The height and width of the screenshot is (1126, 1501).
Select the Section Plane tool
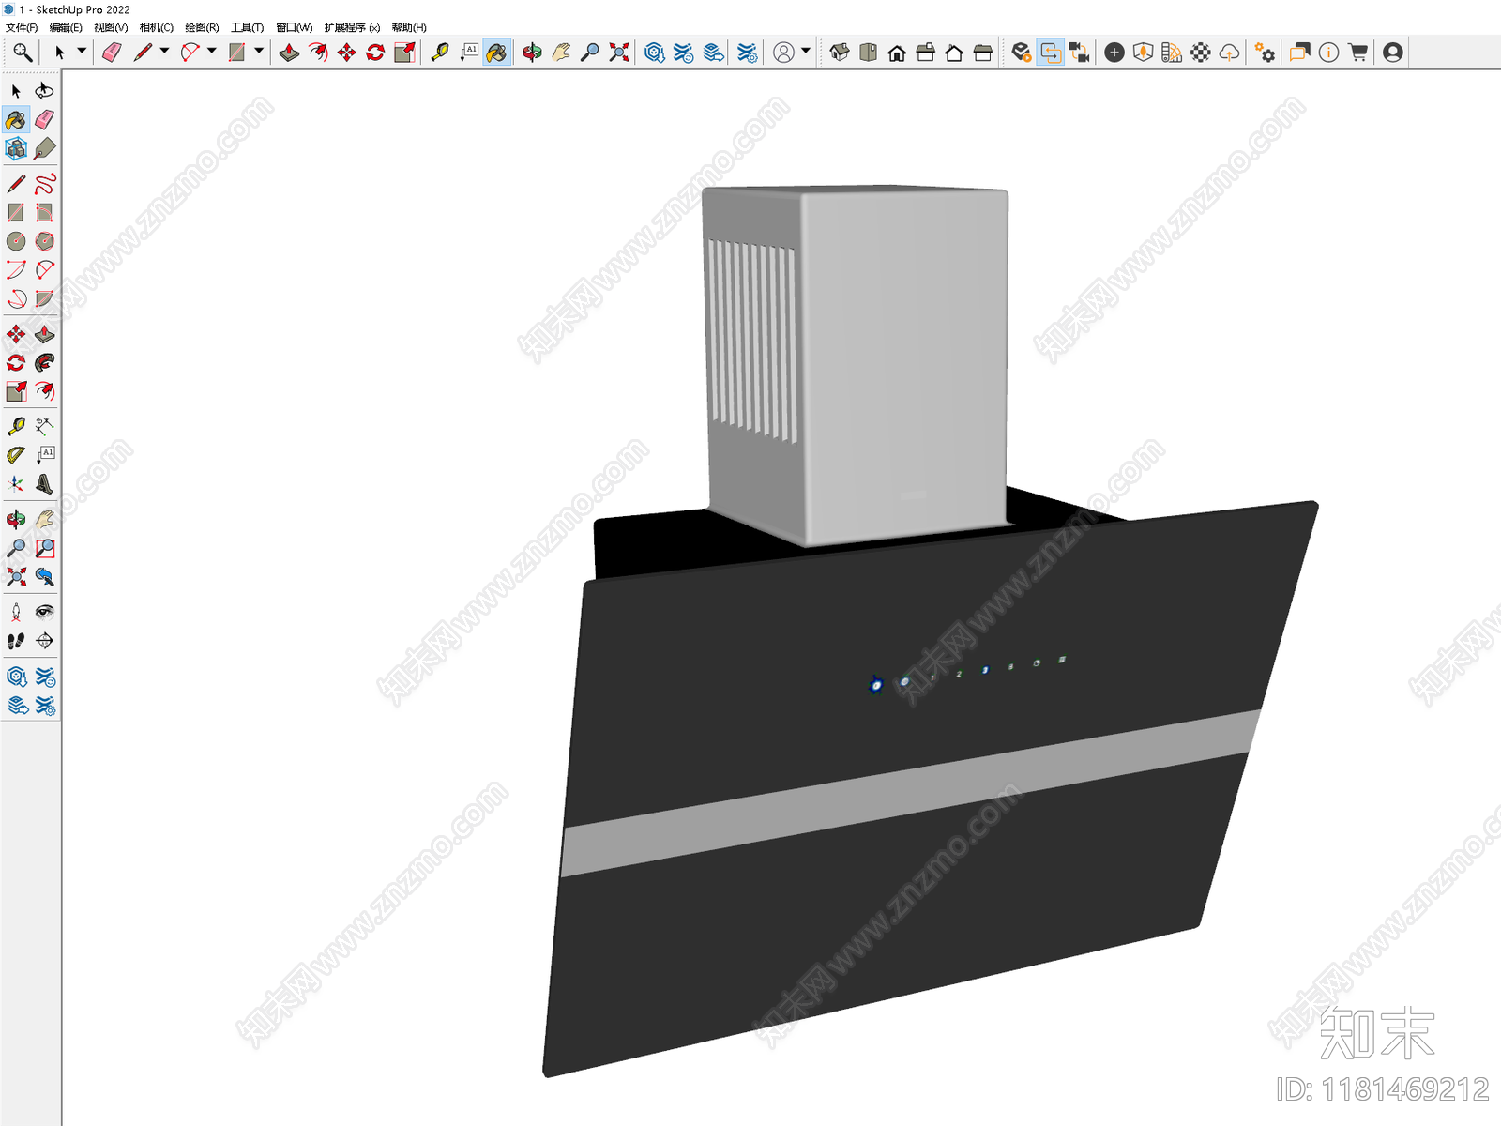(44, 641)
